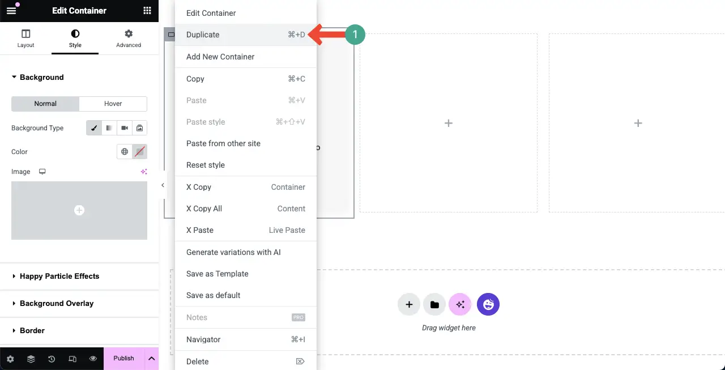Switch to the Advanced tab
Viewport: 725px width, 370px height.
coord(129,39)
